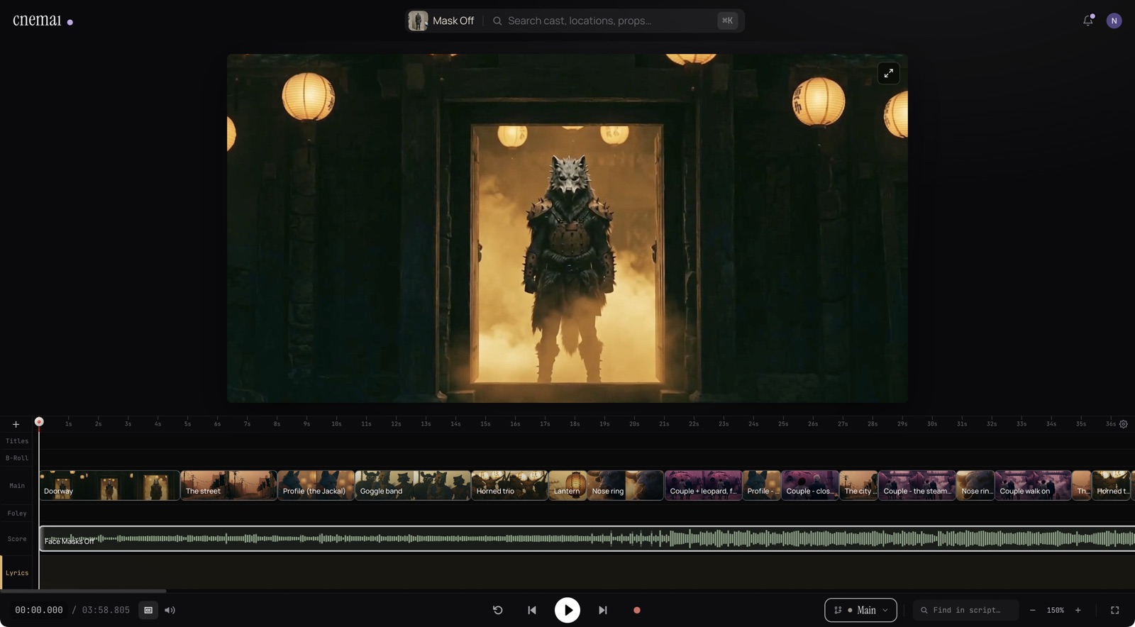Play the video

pyautogui.click(x=567, y=610)
